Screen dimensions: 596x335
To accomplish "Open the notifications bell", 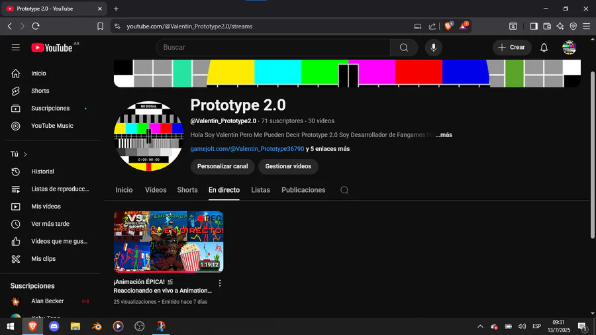I will point(544,48).
